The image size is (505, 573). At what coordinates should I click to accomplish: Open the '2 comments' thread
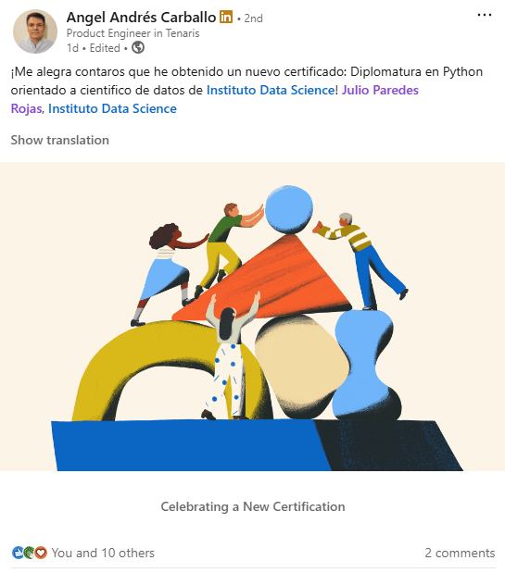click(460, 553)
